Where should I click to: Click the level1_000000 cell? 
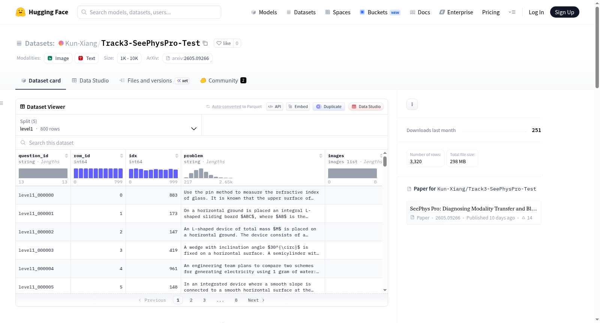click(x=43, y=195)
